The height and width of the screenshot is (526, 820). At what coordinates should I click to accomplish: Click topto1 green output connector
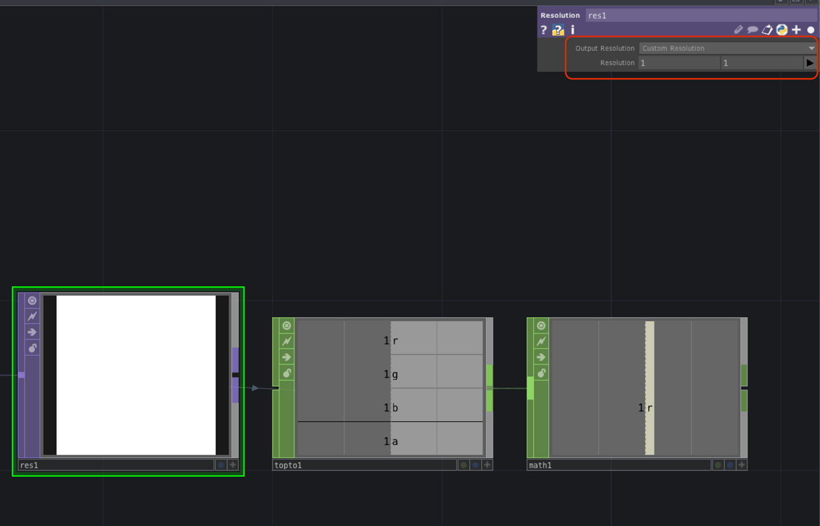click(489, 388)
